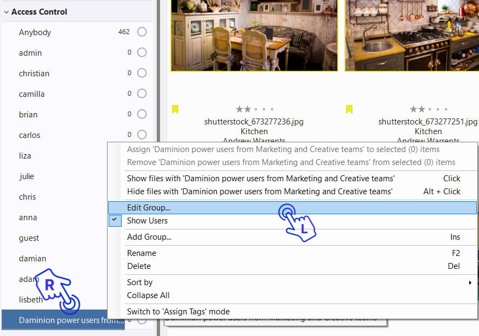Switch to 'Assign Tags' mode
The image size is (479, 336).
coord(178,312)
